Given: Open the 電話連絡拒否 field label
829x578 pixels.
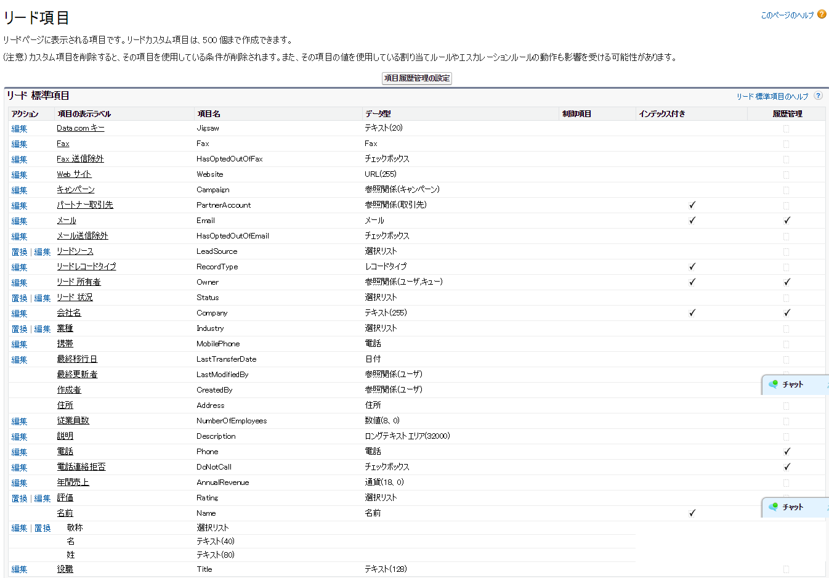Looking at the screenshot, I should point(81,467).
